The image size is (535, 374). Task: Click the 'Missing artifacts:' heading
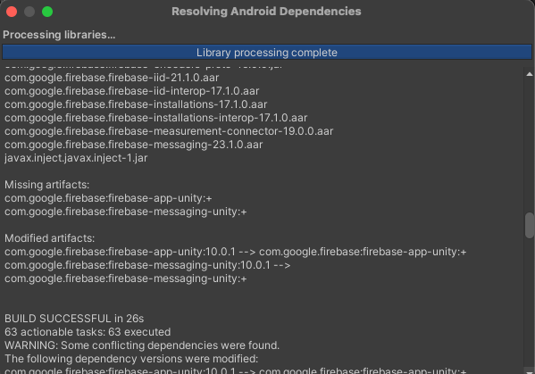click(46, 185)
